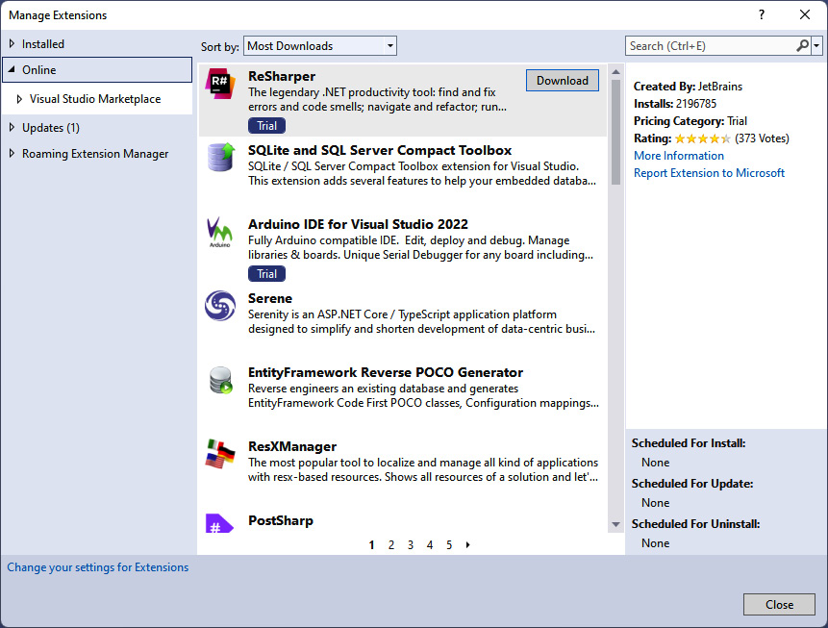Image resolution: width=828 pixels, height=628 pixels.
Task: Click the Arduino IDE extension icon
Action: click(219, 232)
